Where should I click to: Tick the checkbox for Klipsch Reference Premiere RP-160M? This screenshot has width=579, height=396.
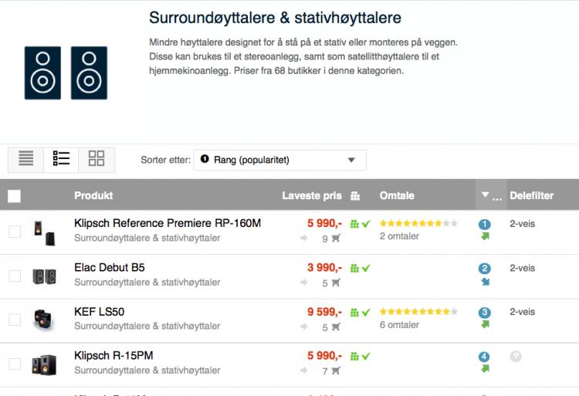[15, 232]
